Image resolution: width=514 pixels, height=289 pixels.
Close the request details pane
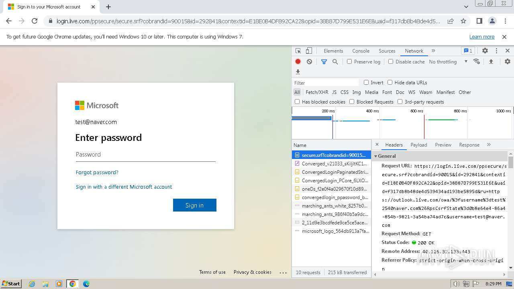tap(377, 144)
